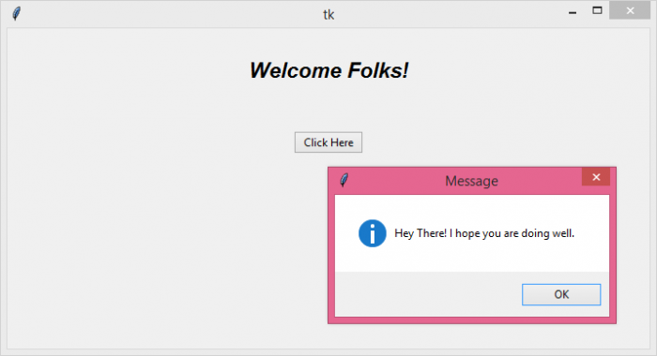Click the gray footer area beside OK
Image resolution: width=657 pixels, height=356 pixels.
point(427,294)
